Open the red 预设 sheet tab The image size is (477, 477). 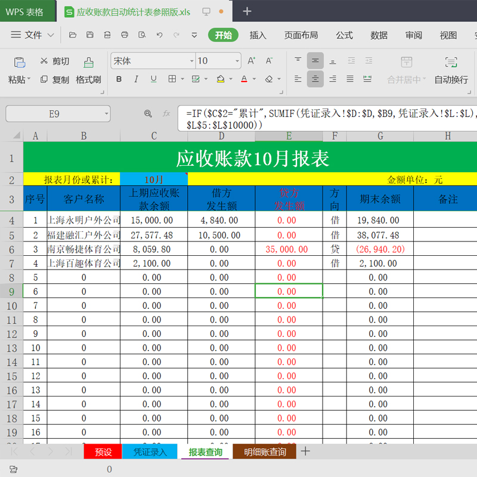[x=103, y=452]
